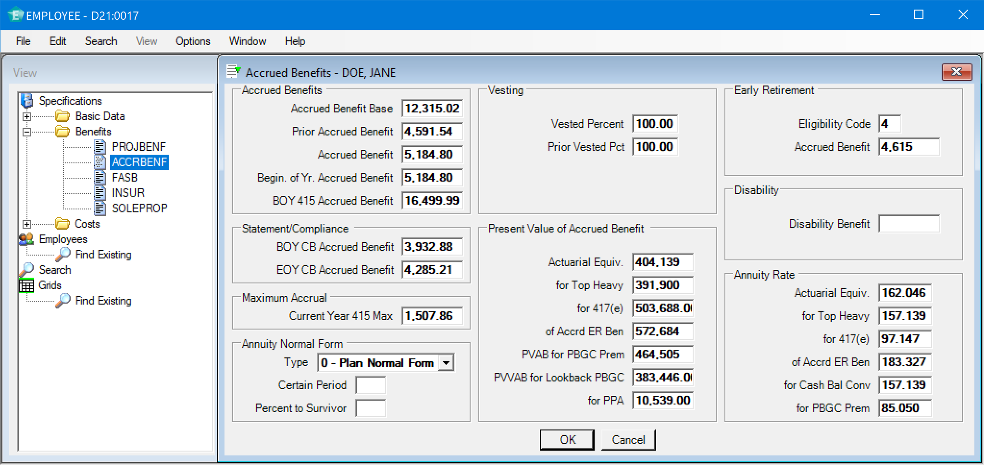
Task: Click Present Value for PPA field 10,539.00
Action: (663, 400)
